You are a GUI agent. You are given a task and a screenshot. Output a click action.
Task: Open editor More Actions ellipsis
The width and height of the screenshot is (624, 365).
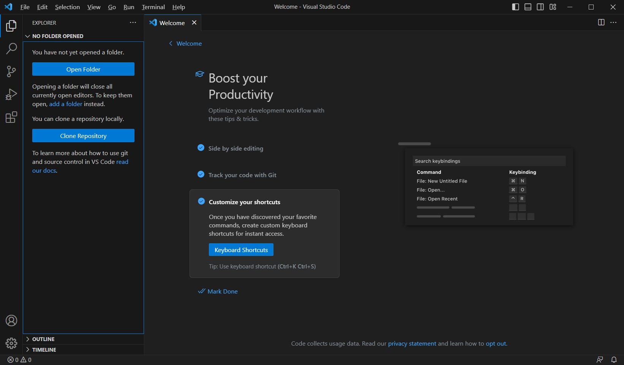coord(613,22)
